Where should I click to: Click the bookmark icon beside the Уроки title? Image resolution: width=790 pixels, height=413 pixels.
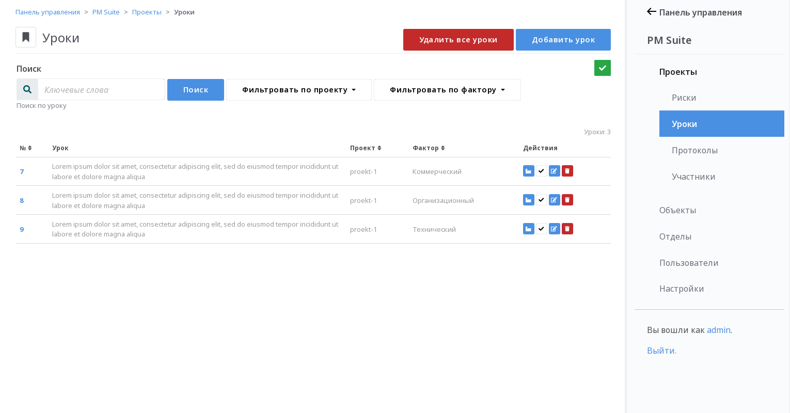pyautogui.click(x=26, y=37)
